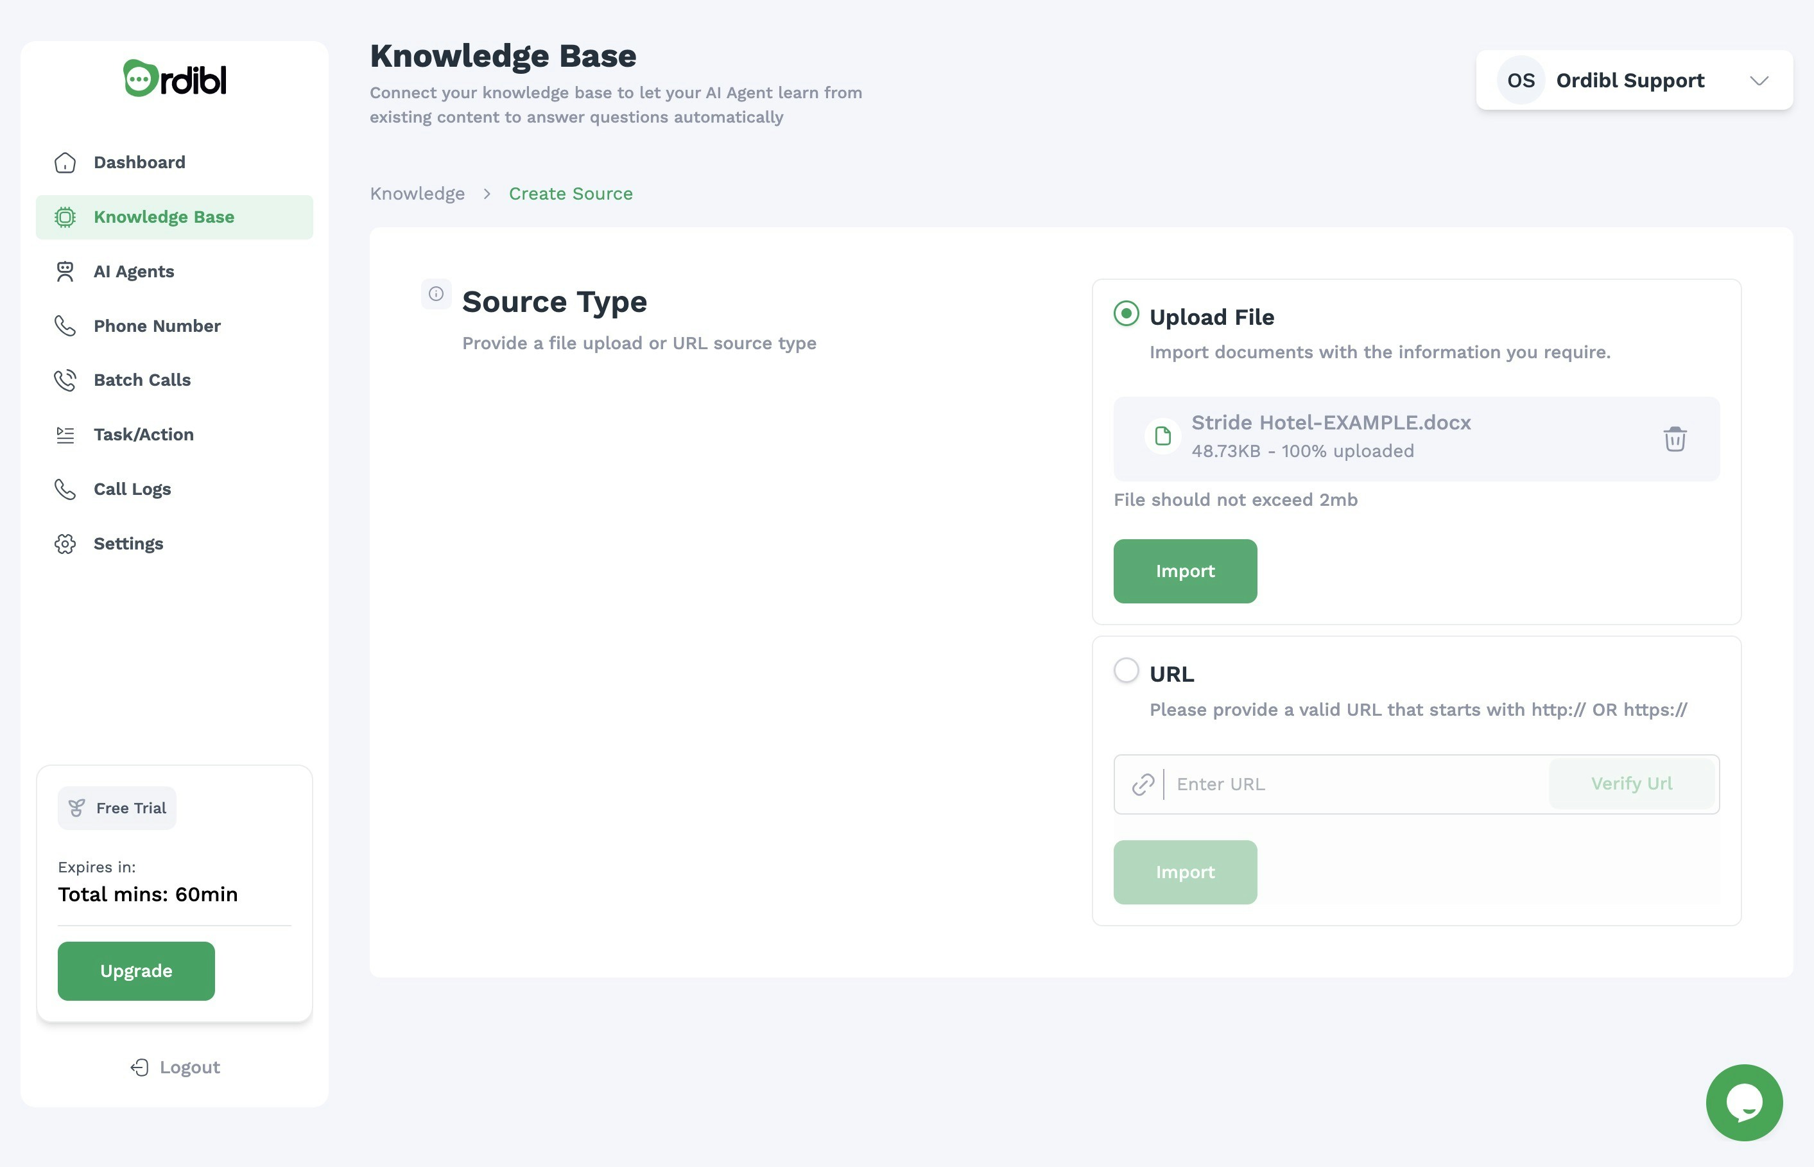Click the Ordibl logo
Screen dimensions: 1814x1167
(x=175, y=79)
